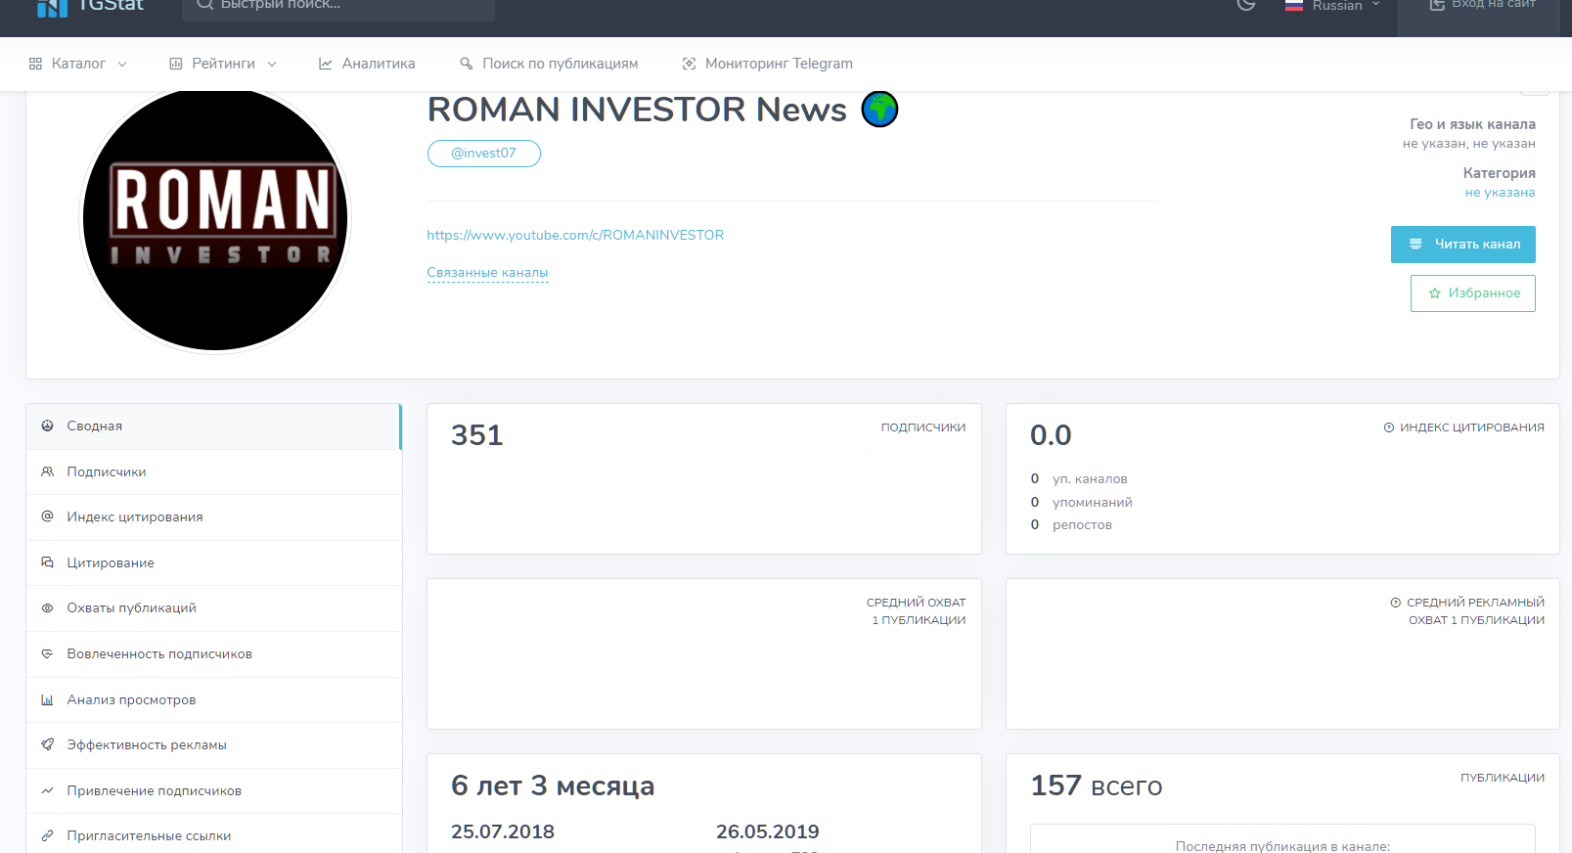1572x853 pixels.
Task: Click the '157 всего' publications value
Action: tap(1097, 786)
